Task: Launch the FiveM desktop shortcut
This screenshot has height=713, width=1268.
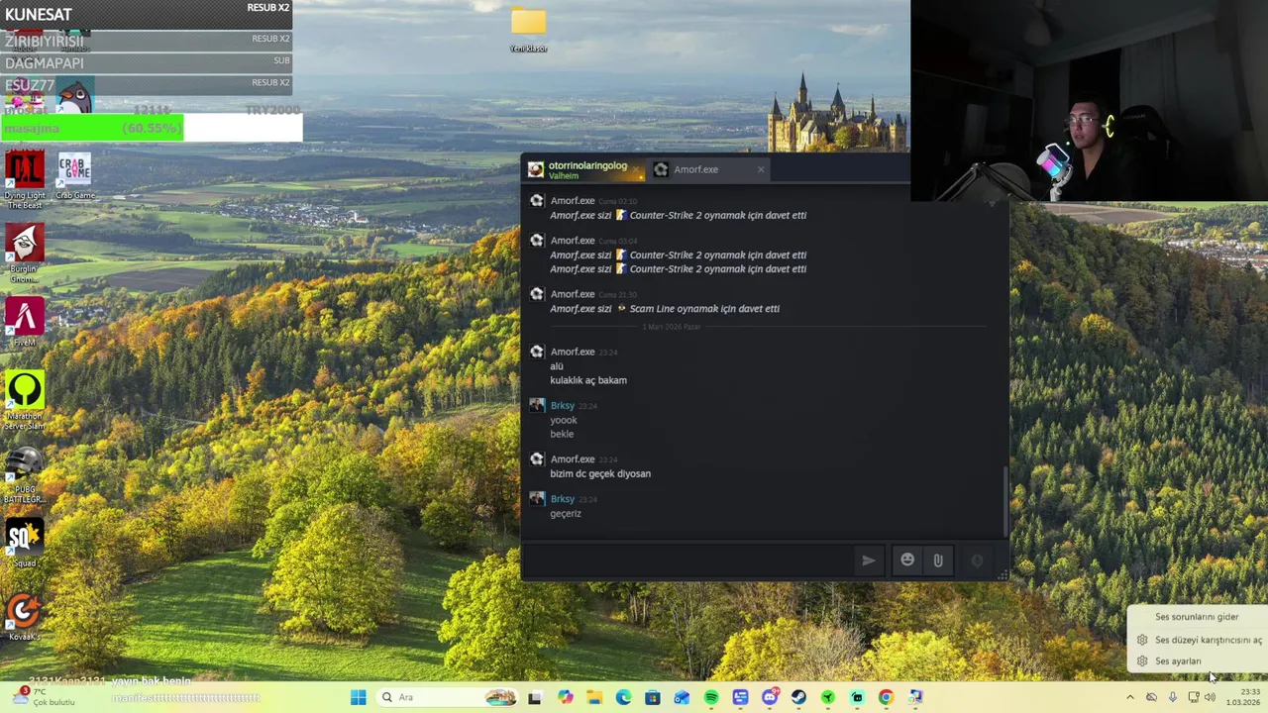Action: (25, 323)
